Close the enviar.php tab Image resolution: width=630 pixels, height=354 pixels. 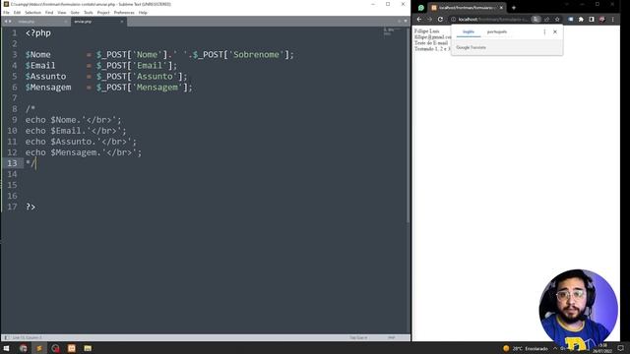122,22
